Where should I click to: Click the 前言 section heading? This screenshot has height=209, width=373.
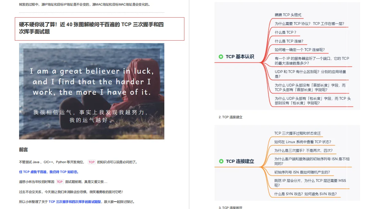[x=23, y=150]
